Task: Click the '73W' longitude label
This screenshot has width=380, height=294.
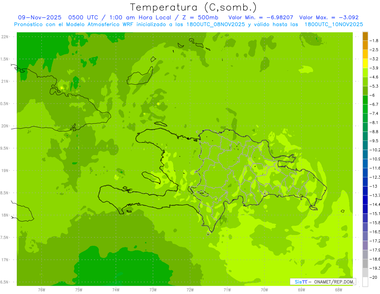Action: coord(153,290)
